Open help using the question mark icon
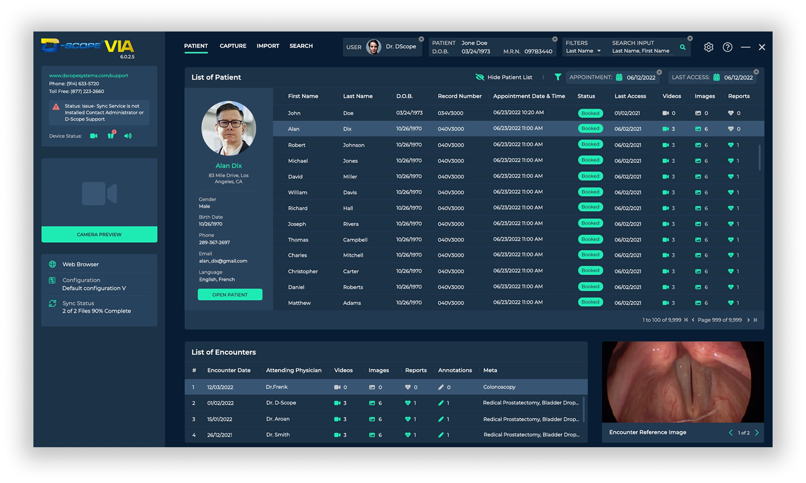 tap(727, 47)
